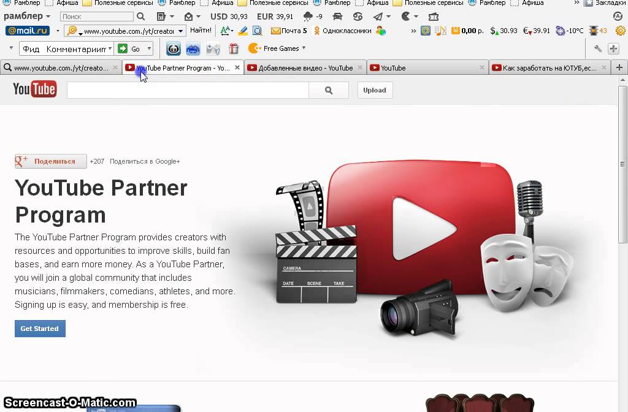Viewport: 628px width, 412px height.
Task: Click the circular A update icon
Action: click(618, 17)
